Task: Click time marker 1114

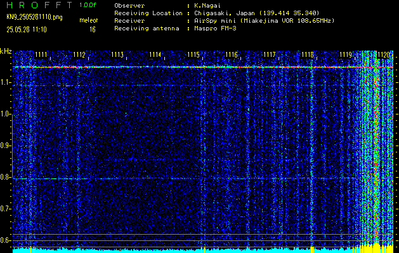Action: click(155, 54)
